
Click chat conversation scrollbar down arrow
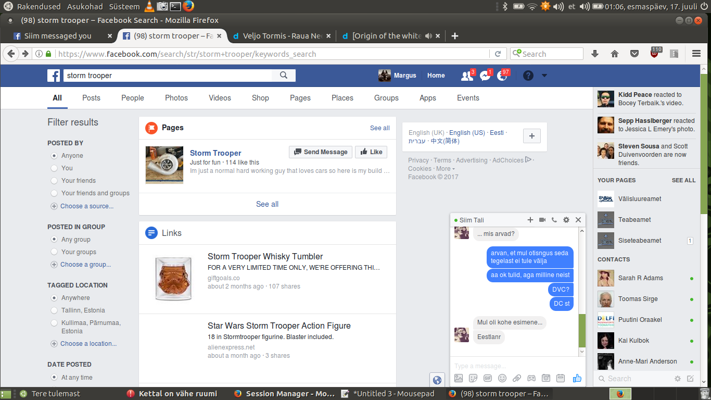(582, 352)
